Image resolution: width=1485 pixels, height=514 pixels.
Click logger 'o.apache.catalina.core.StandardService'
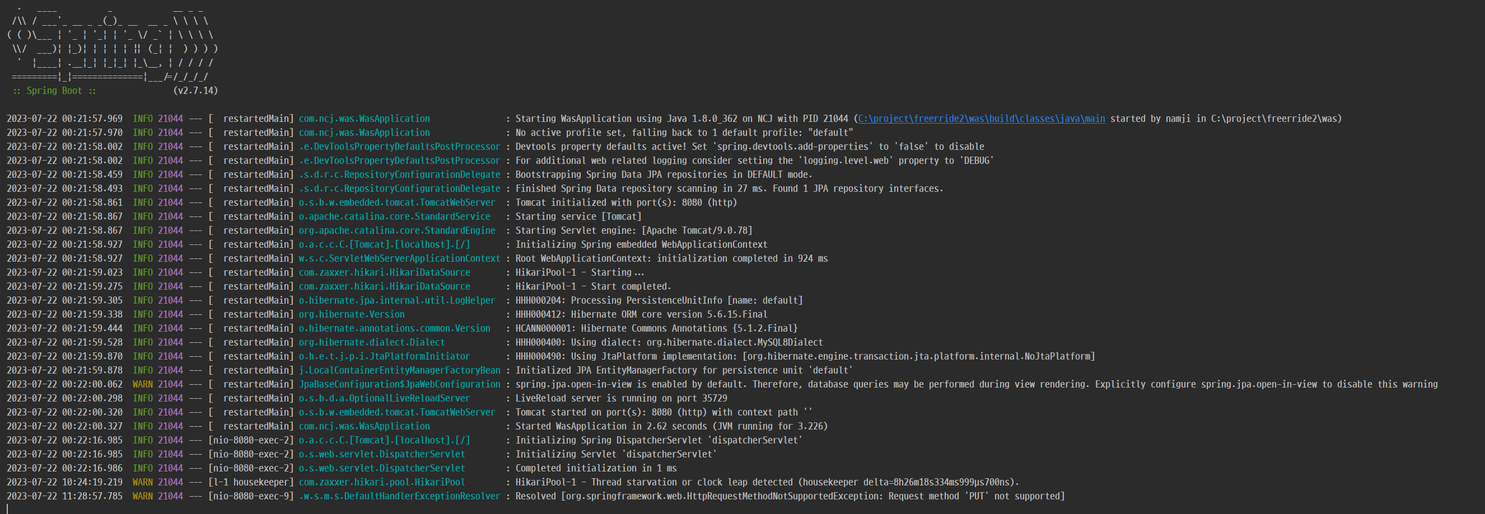[x=394, y=216]
